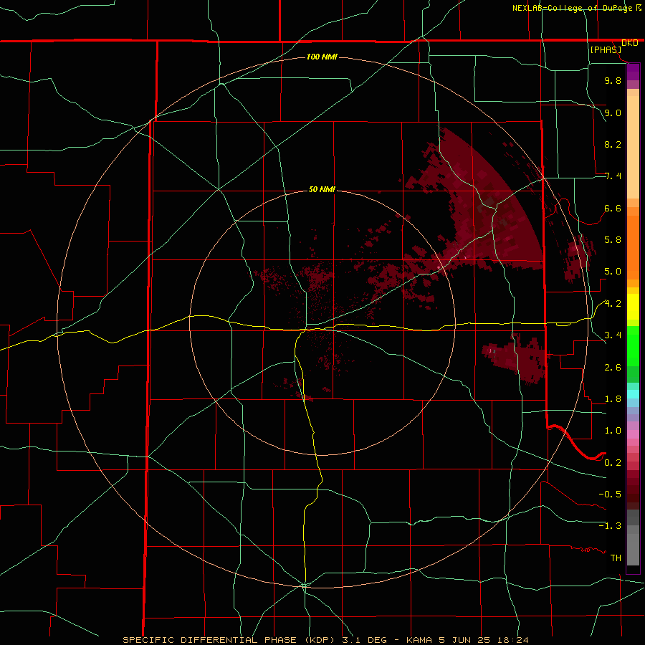Click the 0.2 scale value
Viewport: 645px width, 645px height.
coord(613,463)
